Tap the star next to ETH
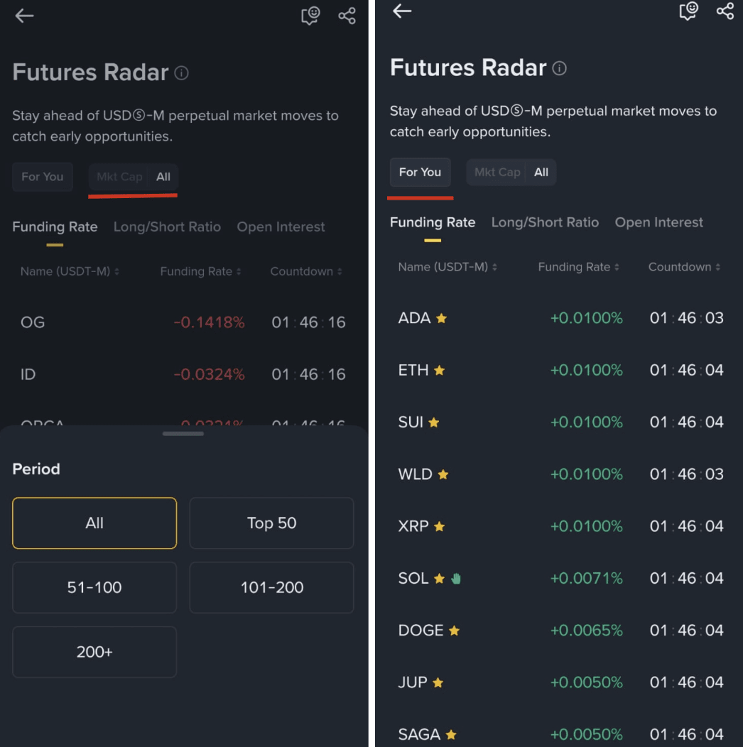 pyautogui.click(x=440, y=370)
